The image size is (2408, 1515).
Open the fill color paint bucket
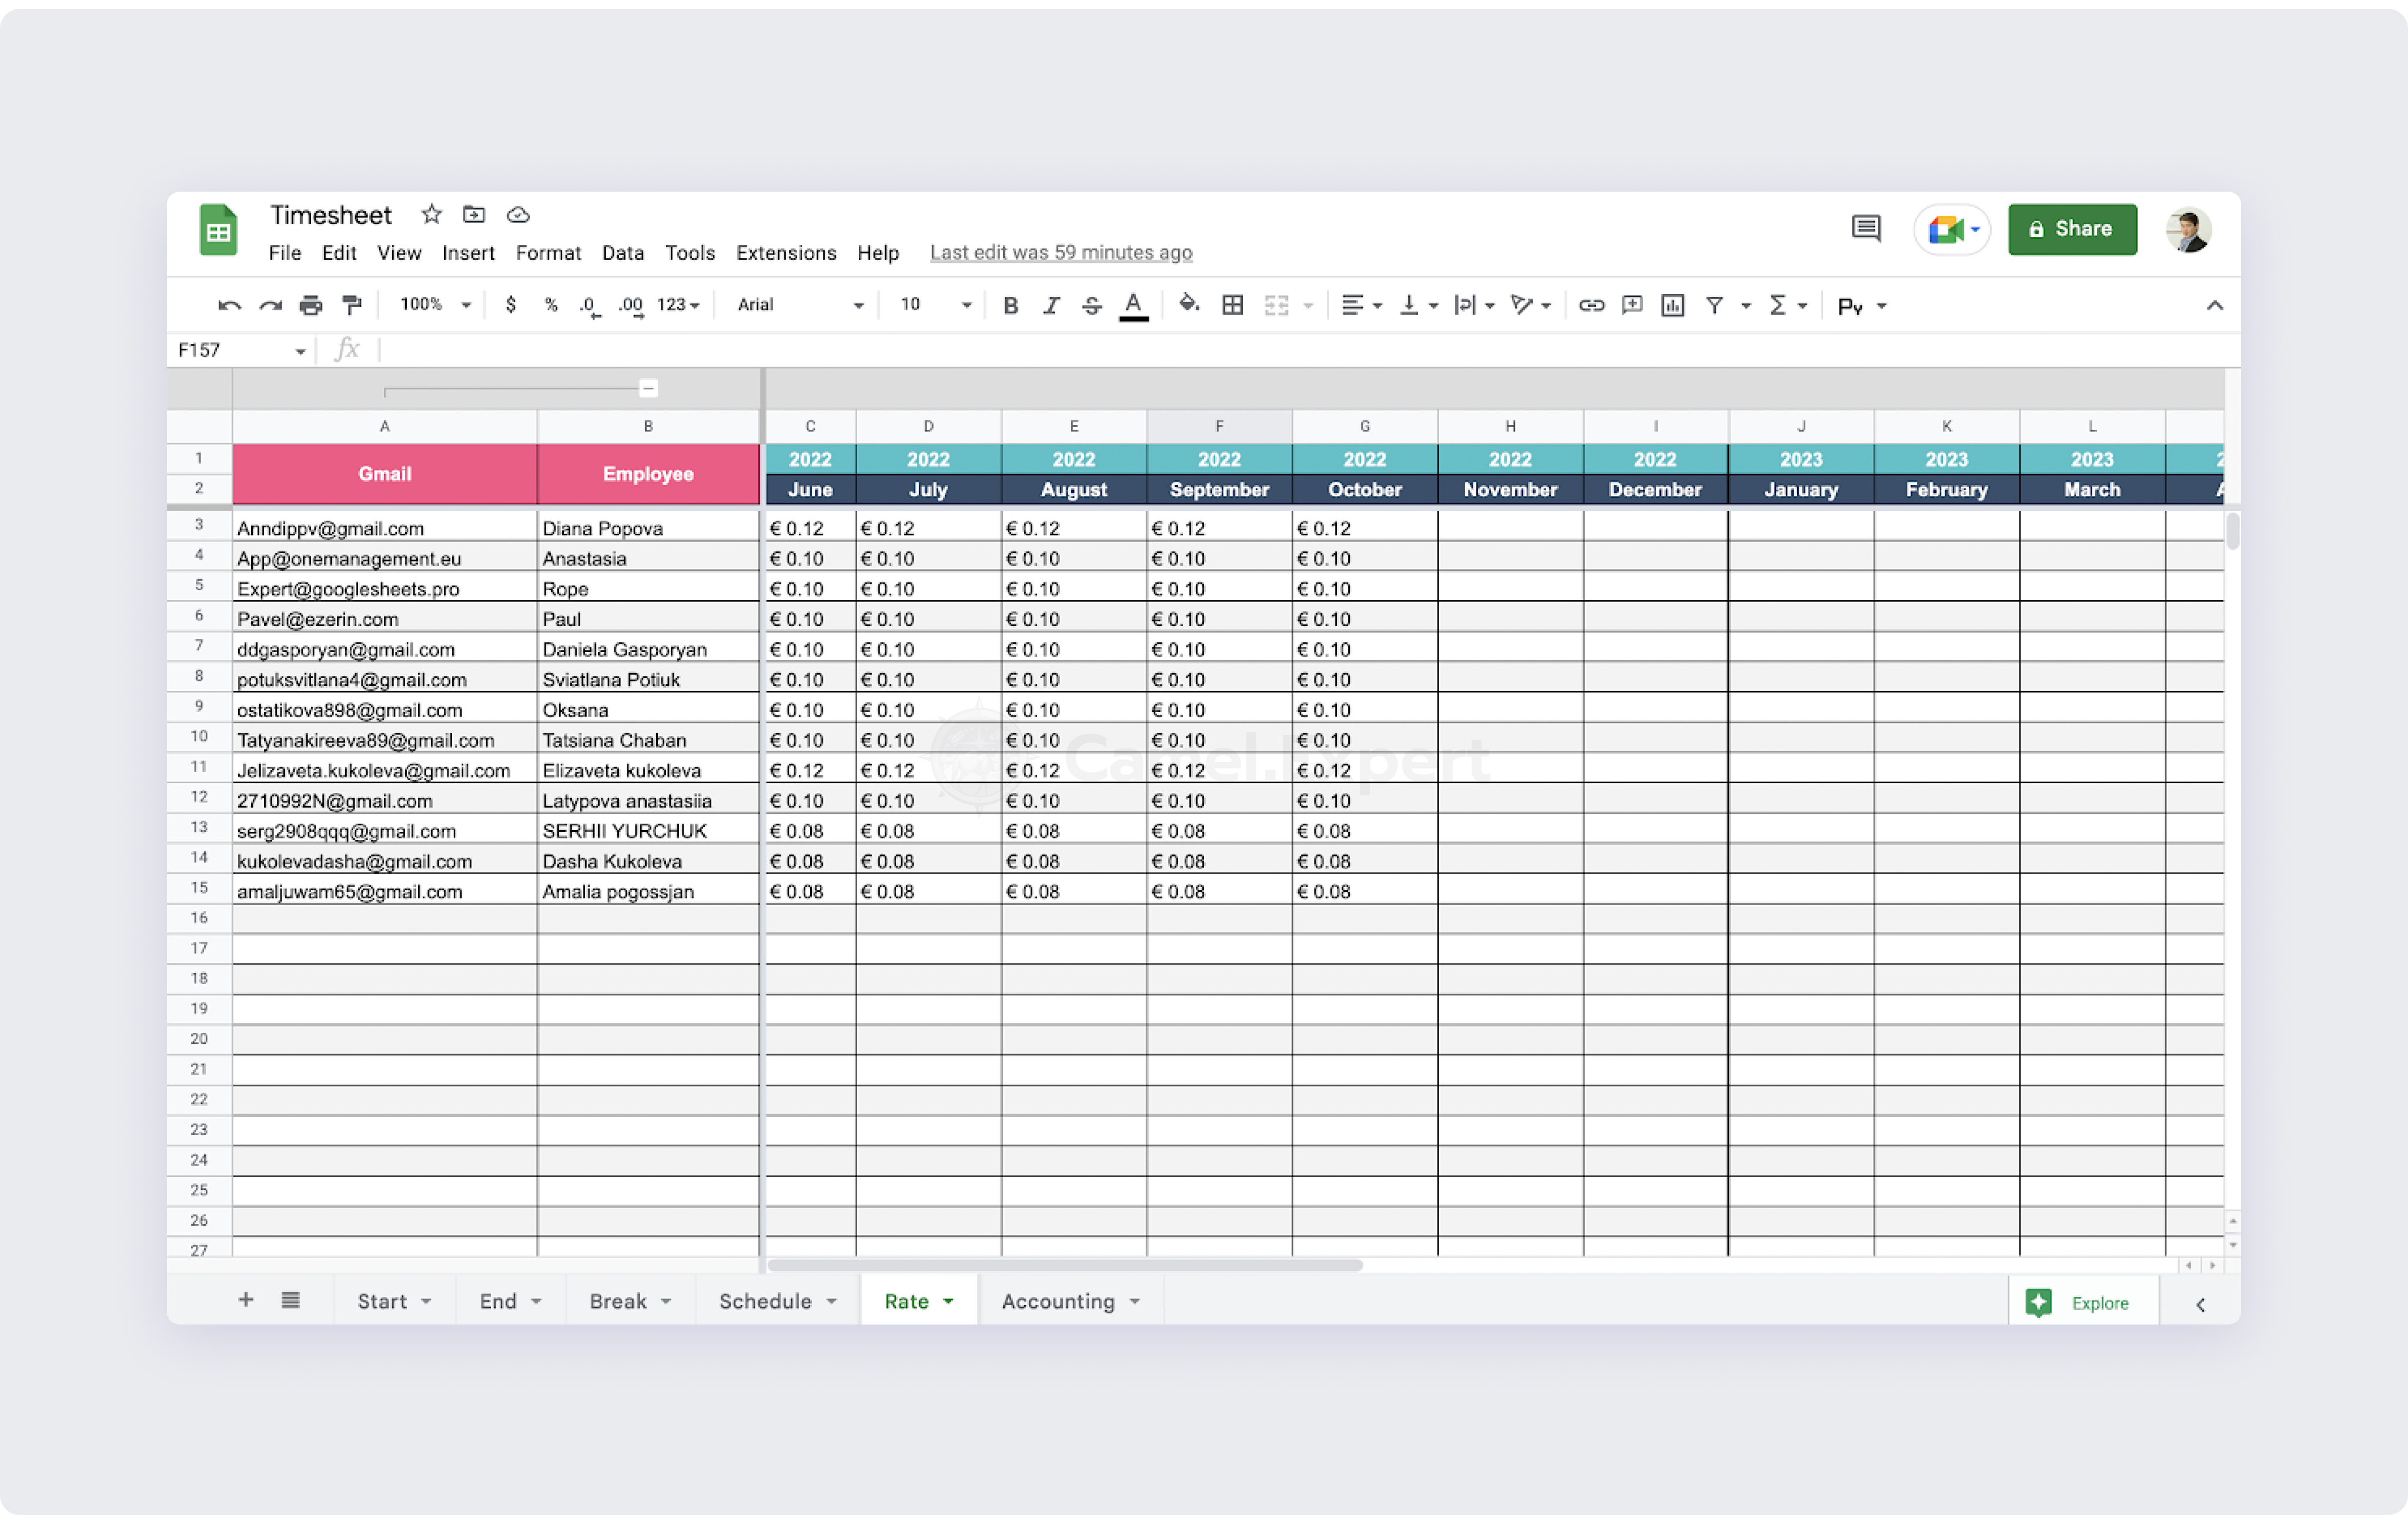click(x=1188, y=305)
